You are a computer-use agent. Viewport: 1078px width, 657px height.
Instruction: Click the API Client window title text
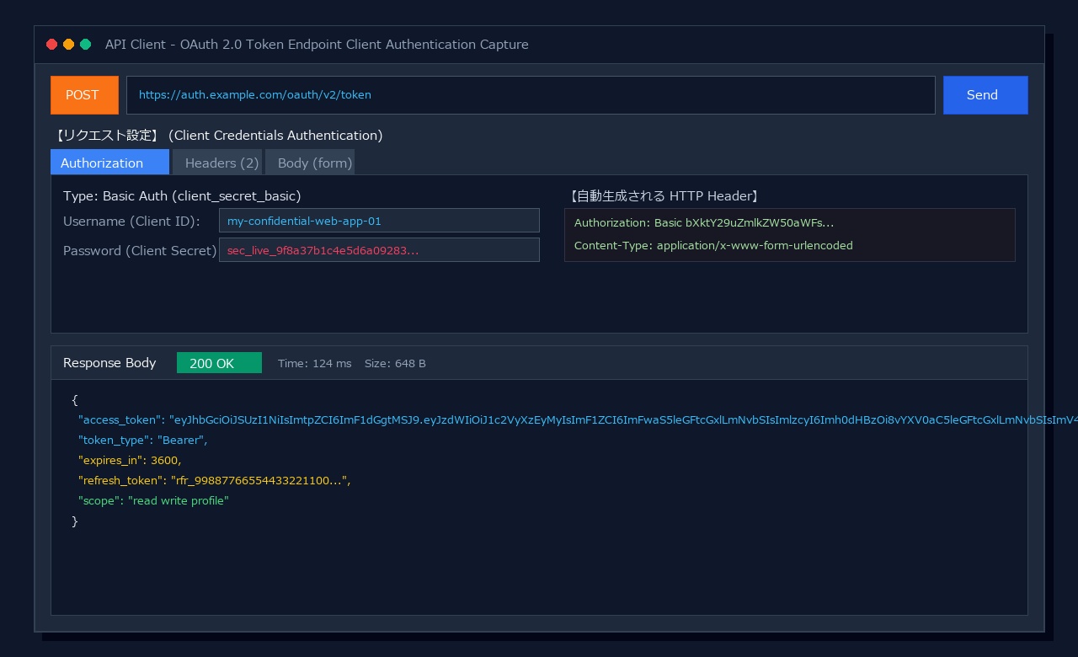(x=317, y=45)
